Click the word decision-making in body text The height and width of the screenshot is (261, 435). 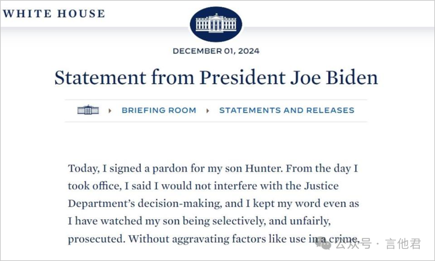(180, 203)
